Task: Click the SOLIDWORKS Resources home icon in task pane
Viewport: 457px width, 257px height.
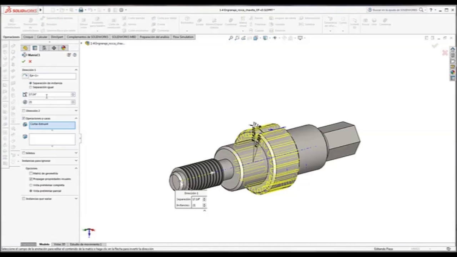Action: tap(452, 49)
